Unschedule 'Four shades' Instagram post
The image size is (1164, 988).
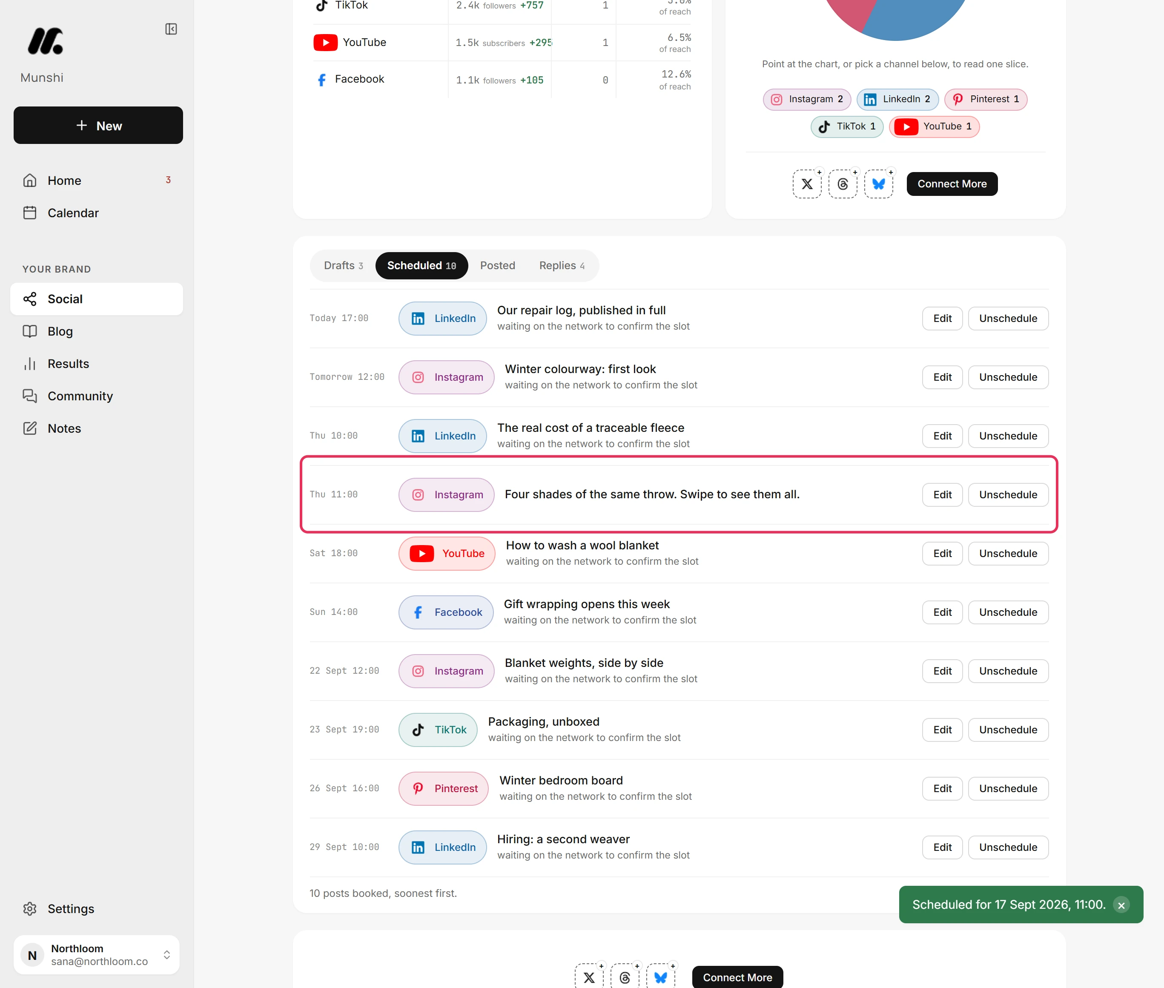[x=1008, y=495]
